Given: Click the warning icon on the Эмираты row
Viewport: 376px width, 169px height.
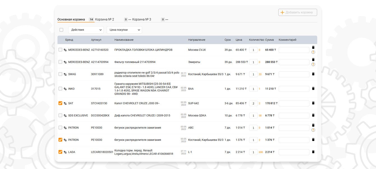Looking at the screenshot, I should [313, 64].
